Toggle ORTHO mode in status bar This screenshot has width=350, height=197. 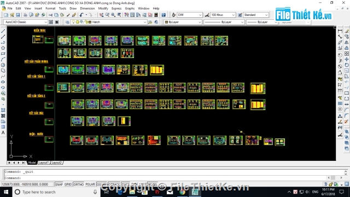pyautogui.click(x=79, y=184)
